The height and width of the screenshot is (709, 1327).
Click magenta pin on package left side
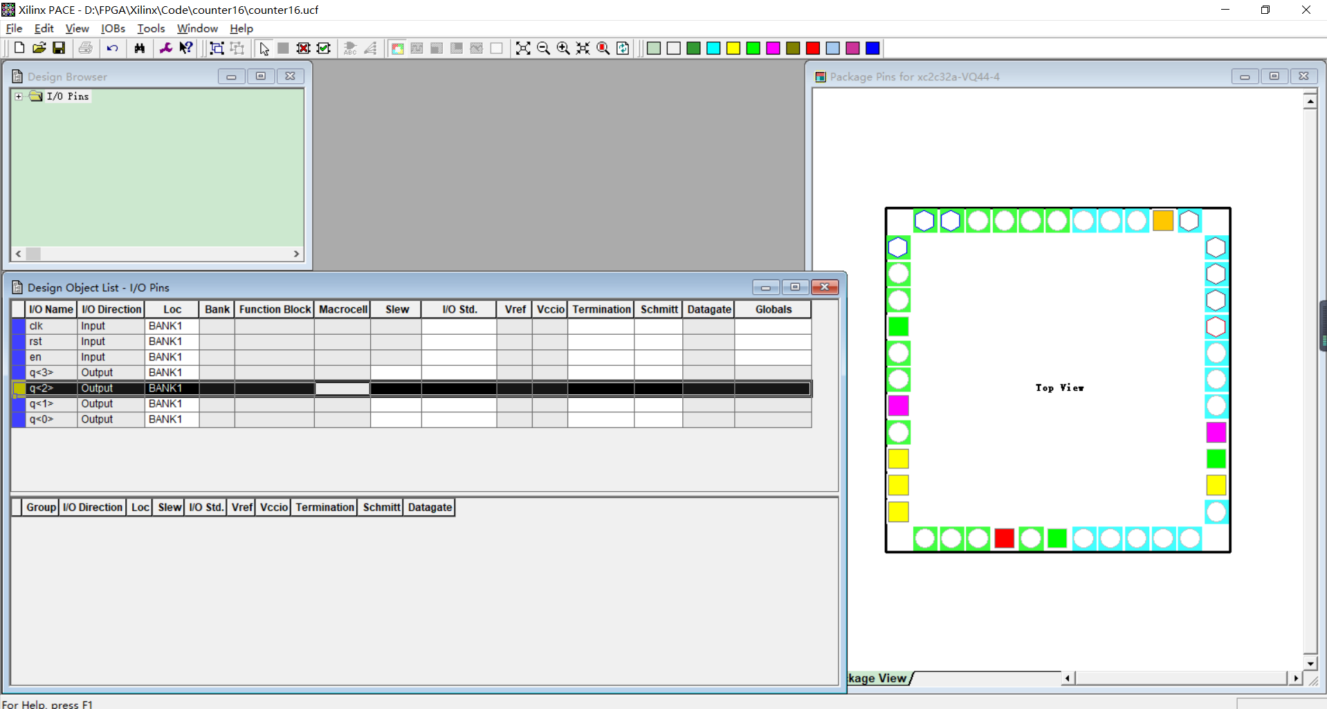[x=898, y=405]
